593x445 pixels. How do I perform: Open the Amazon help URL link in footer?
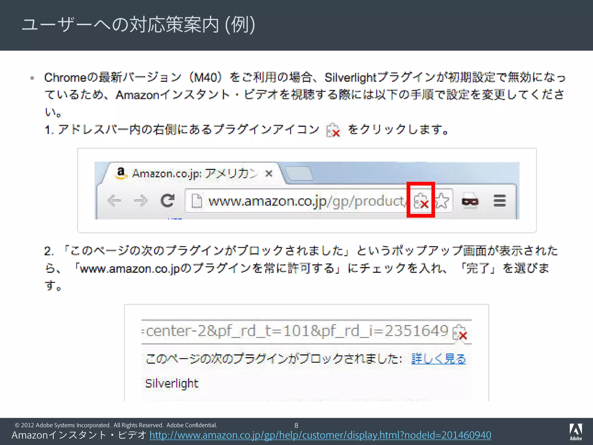click(x=320, y=435)
